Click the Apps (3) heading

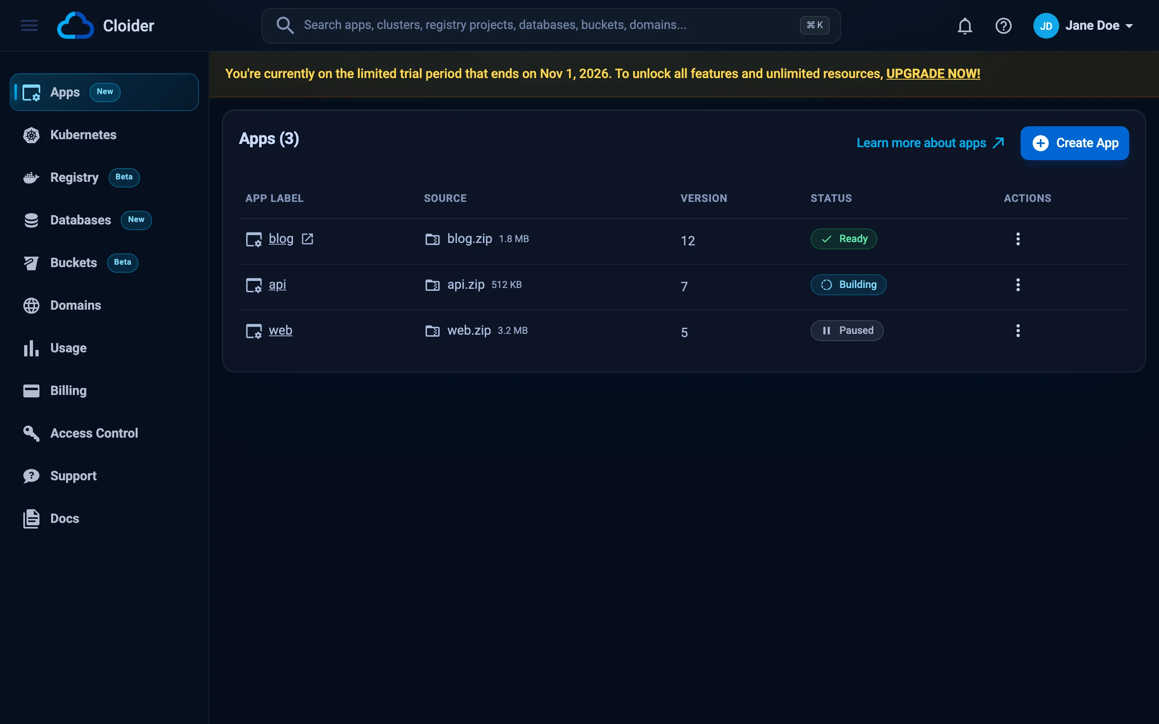pos(269,139)
